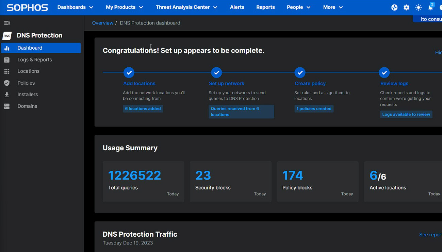
Task: Click the 'Tuesday Dec 19, 2023' date text
Action: coord(128,243)
